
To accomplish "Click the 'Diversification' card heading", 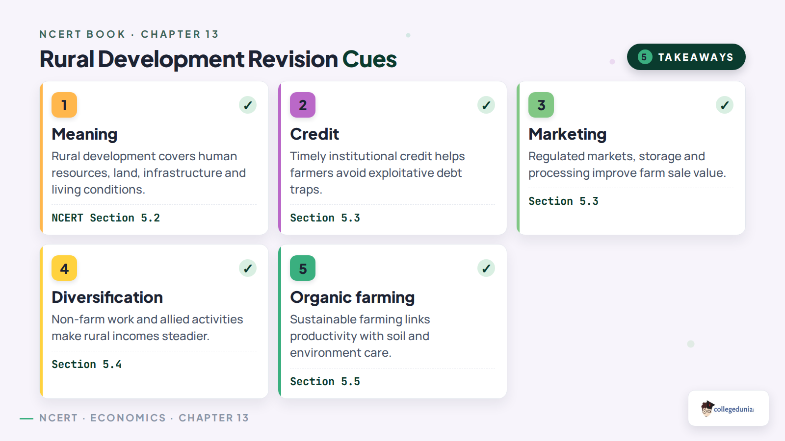I will click(x=107, y=297).
